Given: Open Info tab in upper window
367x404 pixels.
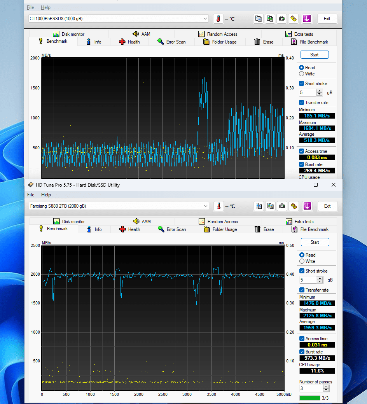Looking at the screenshot, I should click(x=94, y=42).
